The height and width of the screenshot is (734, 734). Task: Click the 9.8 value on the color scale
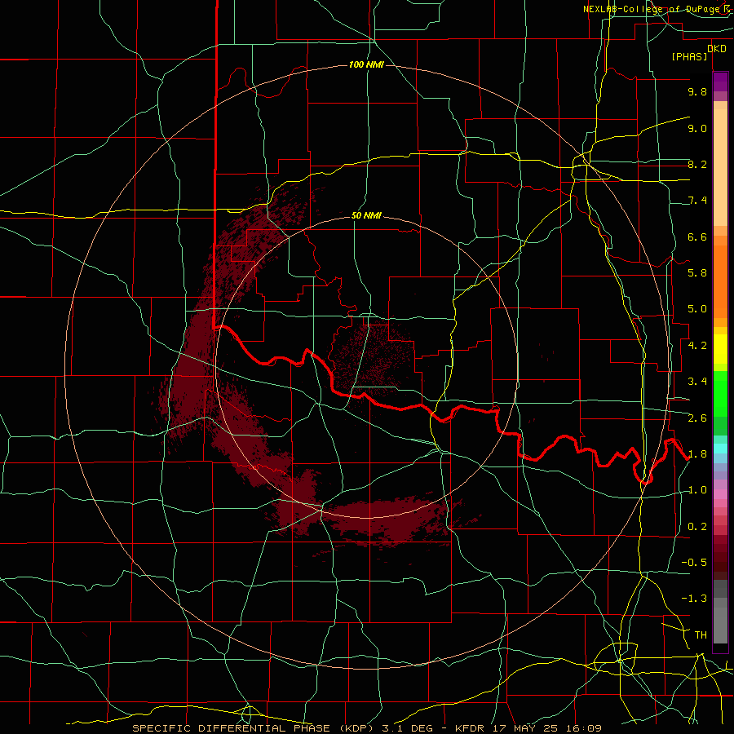point(697,91)
